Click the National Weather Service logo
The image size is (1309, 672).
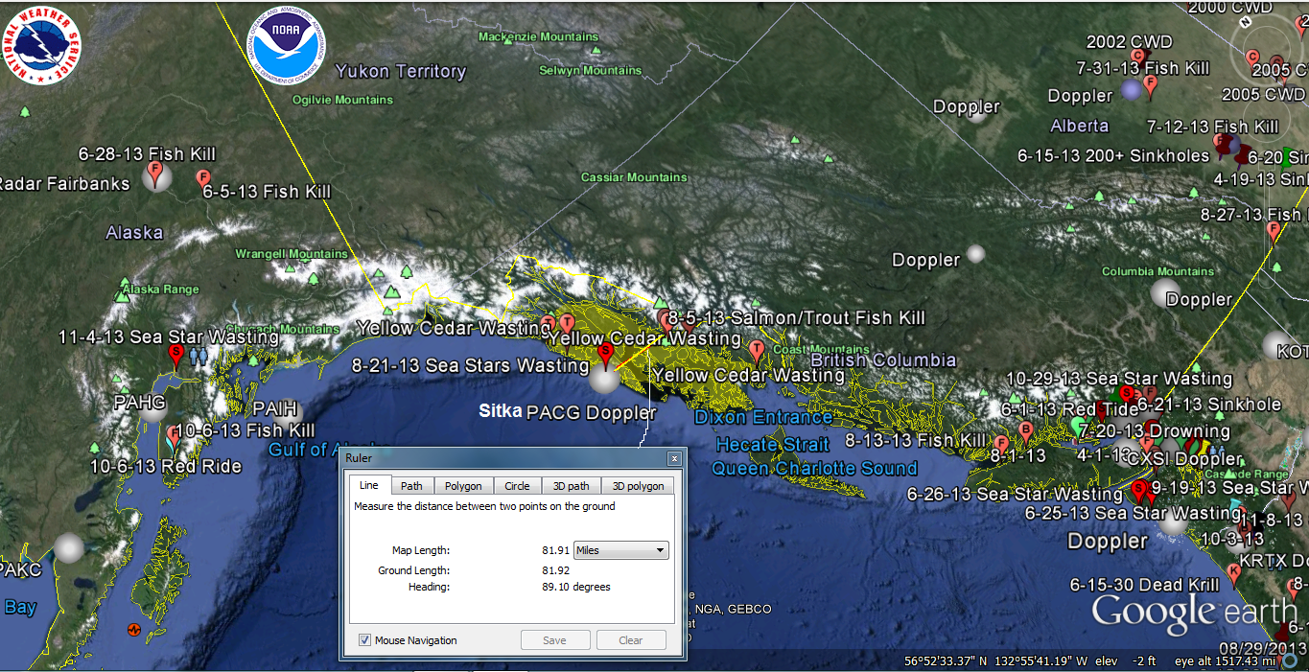42,44
